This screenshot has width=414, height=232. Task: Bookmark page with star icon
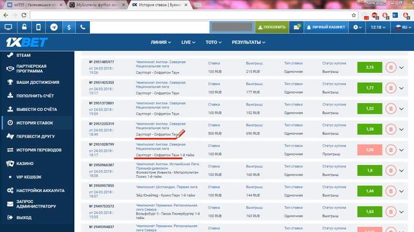pyautogui.click(x=354, y=15)
